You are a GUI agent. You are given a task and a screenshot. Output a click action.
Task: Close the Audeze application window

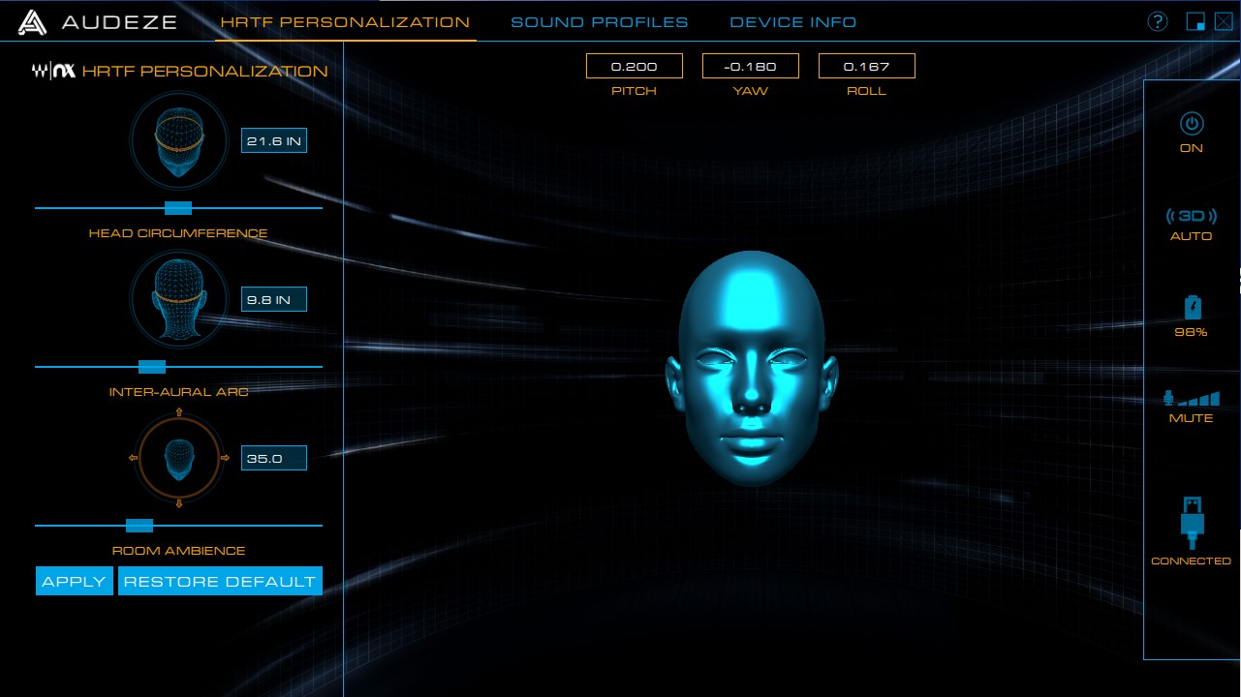coord(1223,21)
